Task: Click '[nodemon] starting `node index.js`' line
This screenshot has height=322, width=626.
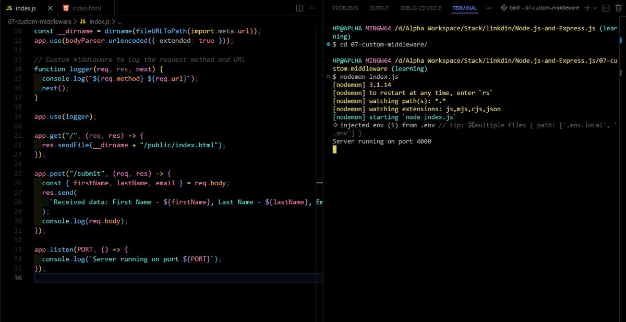Action: (x=394, y=117)
